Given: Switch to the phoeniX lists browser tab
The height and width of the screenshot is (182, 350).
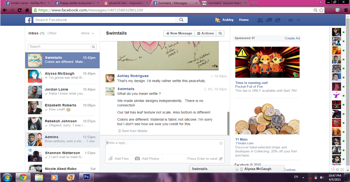Looking at the screenshot, I should click(126, 3).
